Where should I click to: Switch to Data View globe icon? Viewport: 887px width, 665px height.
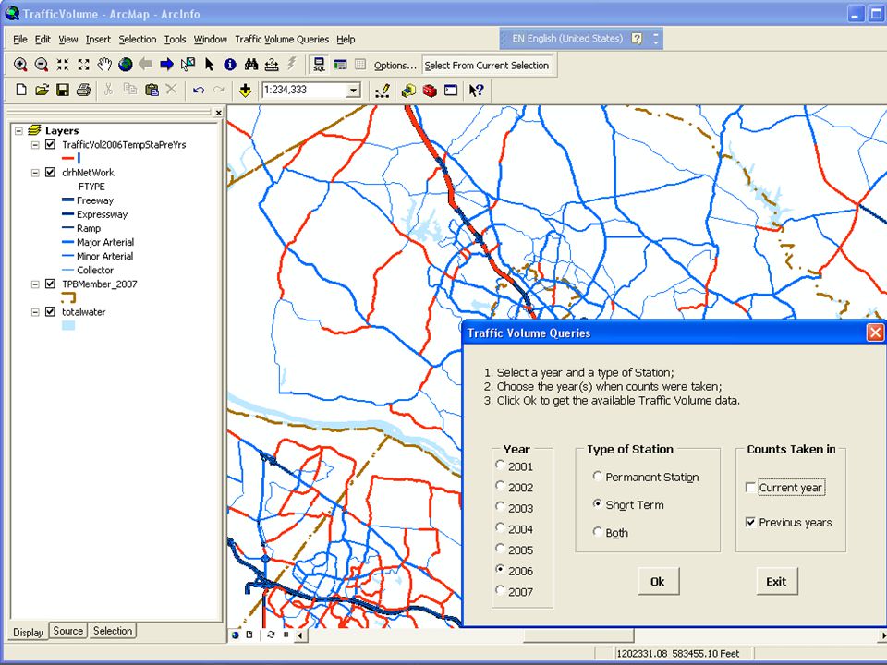236,635
